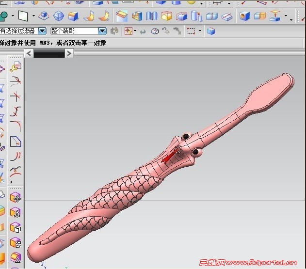
Task: Click the sheet outline with red arrow icon
Action: (16, 142)
